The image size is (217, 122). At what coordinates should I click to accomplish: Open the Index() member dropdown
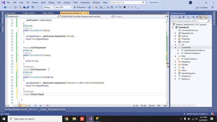(139, 17)
